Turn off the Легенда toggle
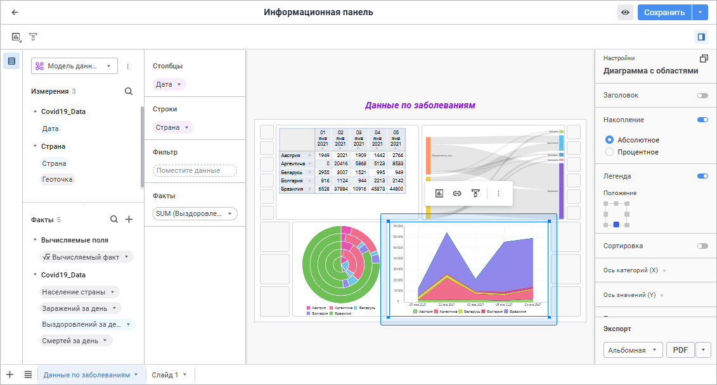The height and width of the screenshot is (385, 717). coord(702,176)
